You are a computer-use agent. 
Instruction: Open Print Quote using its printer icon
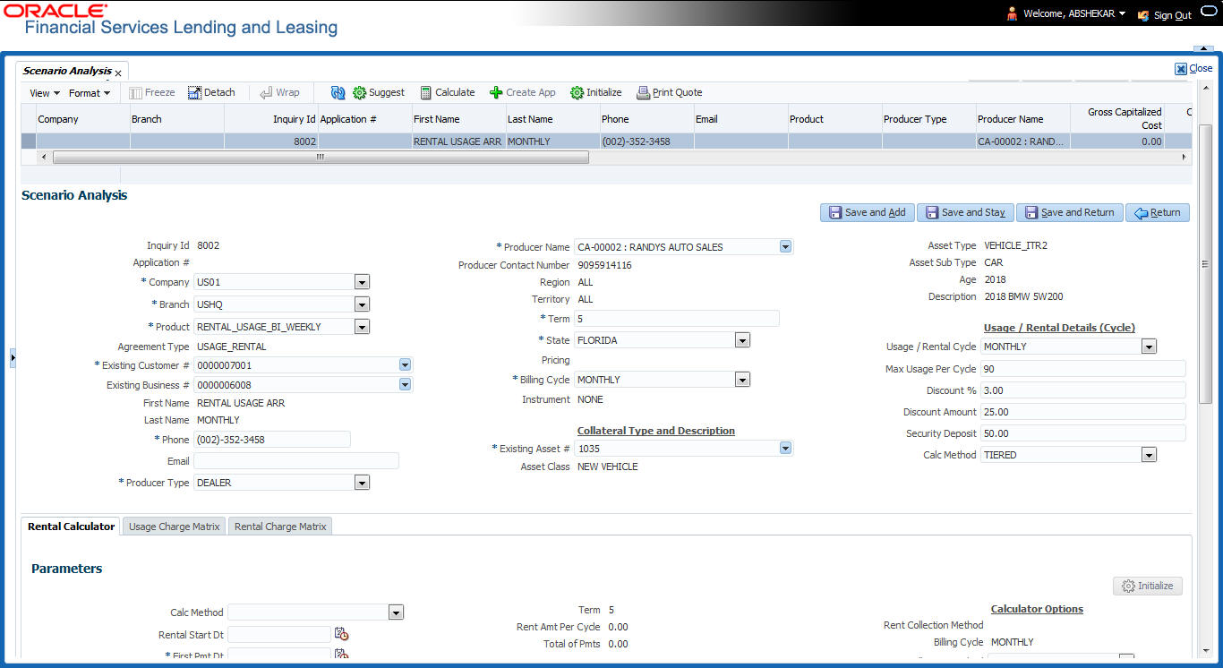[x=643, y=92]
